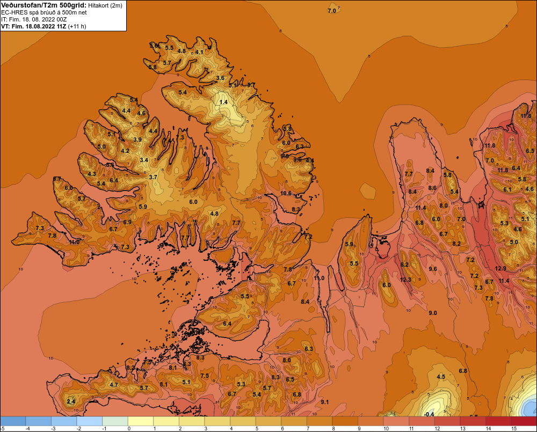This screenshot has width=537, height=432.
Task: Click the 9.0 temperature label
Action: click(x=432, y=313)
